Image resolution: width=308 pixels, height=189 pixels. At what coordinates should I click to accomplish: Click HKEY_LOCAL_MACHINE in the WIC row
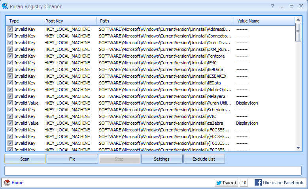tap(67, 116)
